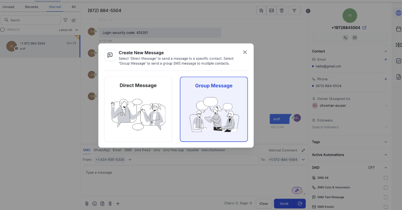Minimize composer with collapse arrows icon
The width and height of the screenshot is (402, 210).
pyautogui.click(x=303, y=150)
